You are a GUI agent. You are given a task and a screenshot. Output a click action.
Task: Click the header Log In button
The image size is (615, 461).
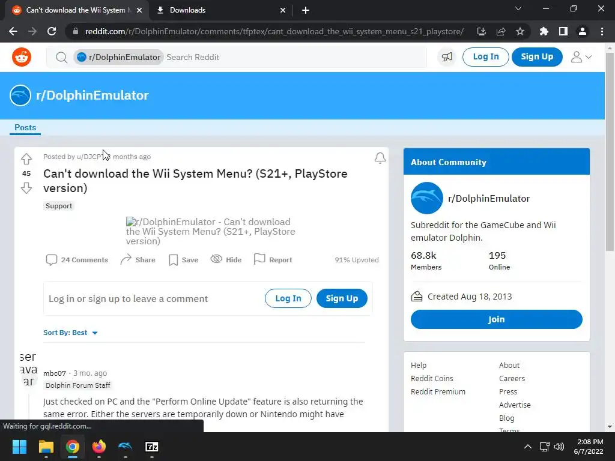485,57
